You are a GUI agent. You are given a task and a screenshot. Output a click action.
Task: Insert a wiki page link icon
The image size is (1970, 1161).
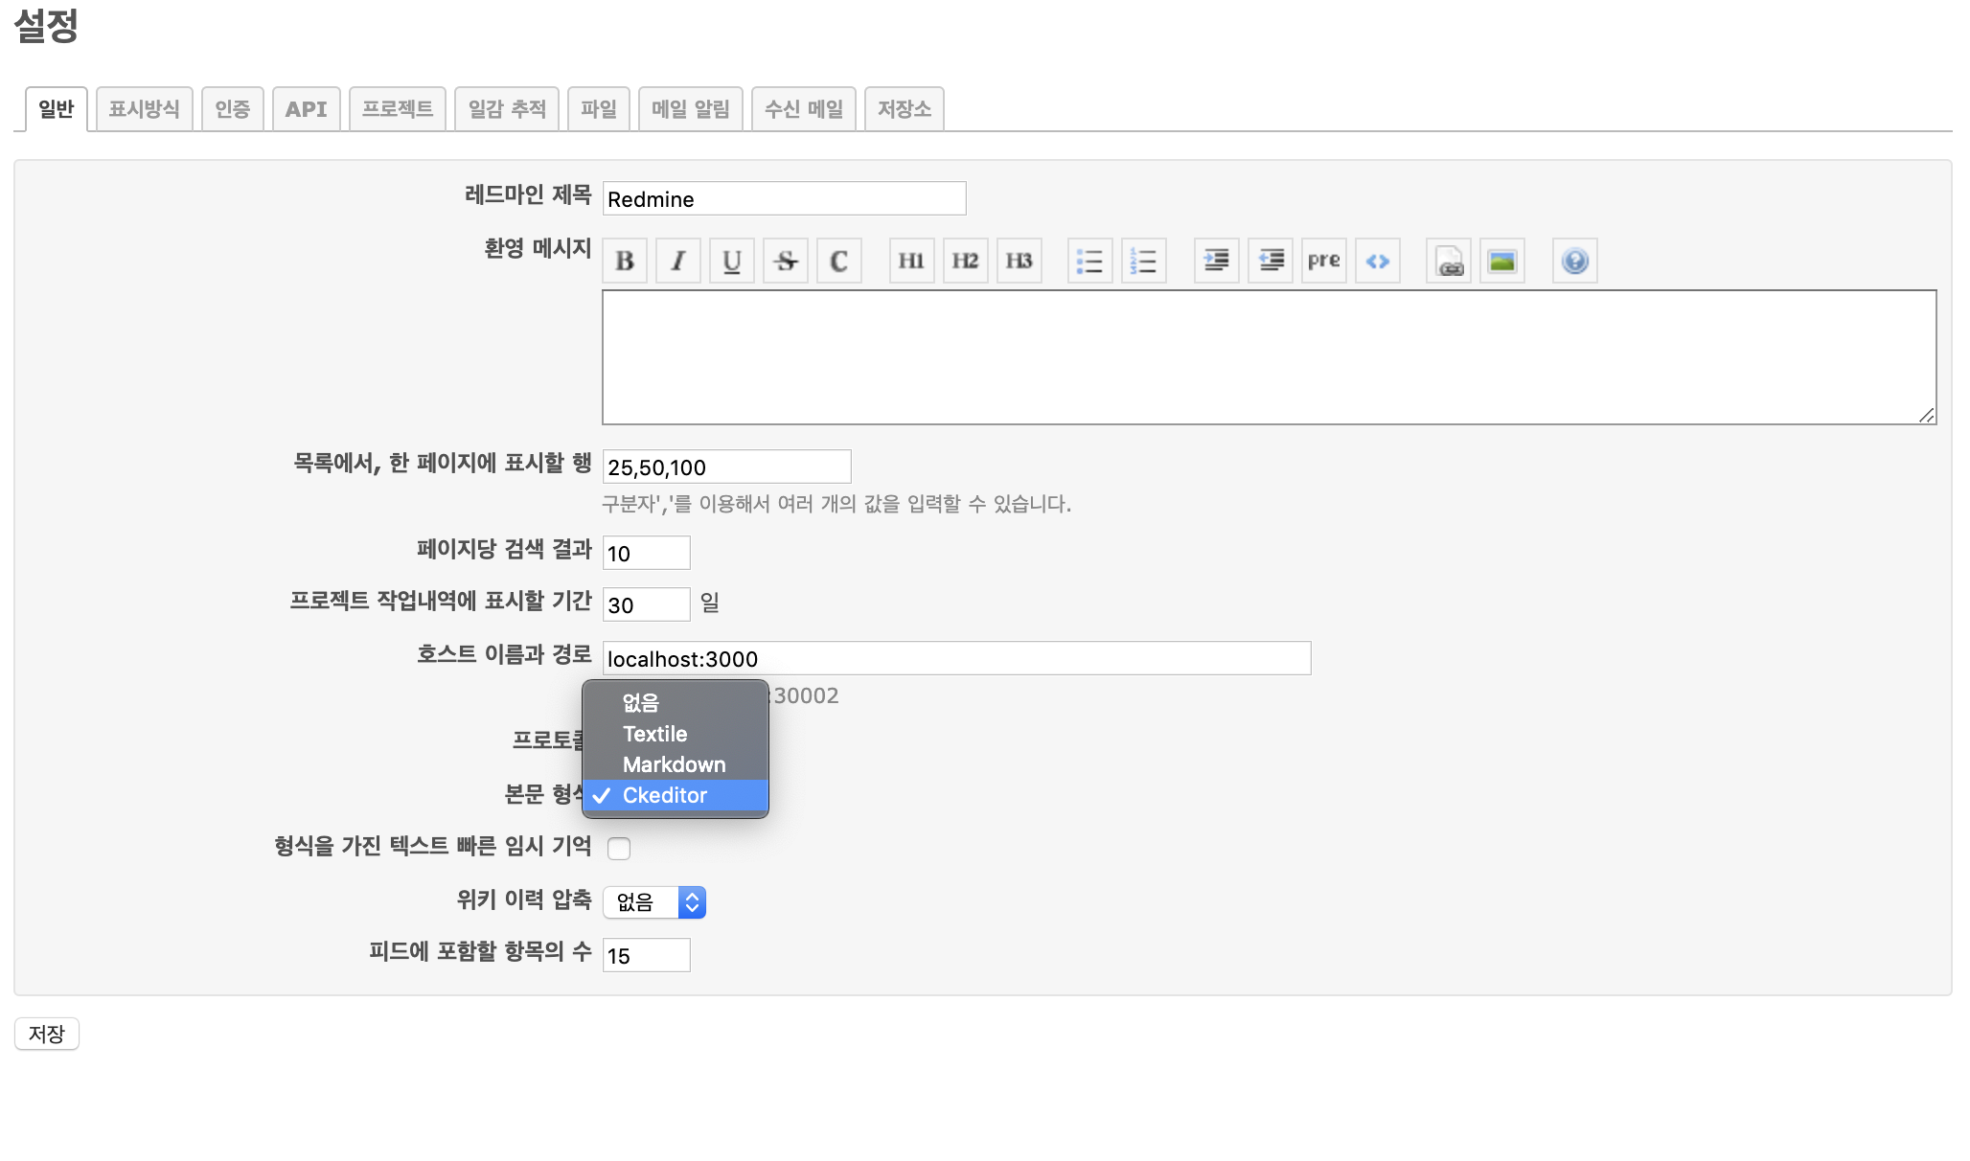pyautogui.click(x=1449, y=261)
